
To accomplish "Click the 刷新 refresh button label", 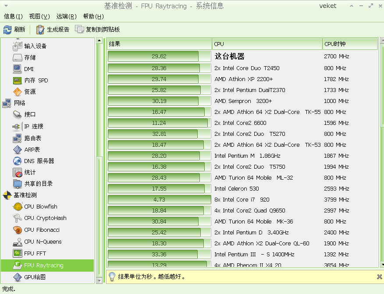I will 20,30.
